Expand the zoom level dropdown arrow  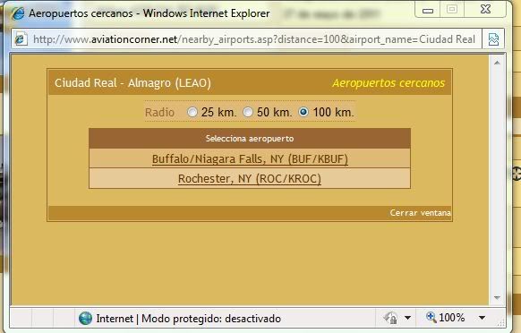[x=482, y=318]
